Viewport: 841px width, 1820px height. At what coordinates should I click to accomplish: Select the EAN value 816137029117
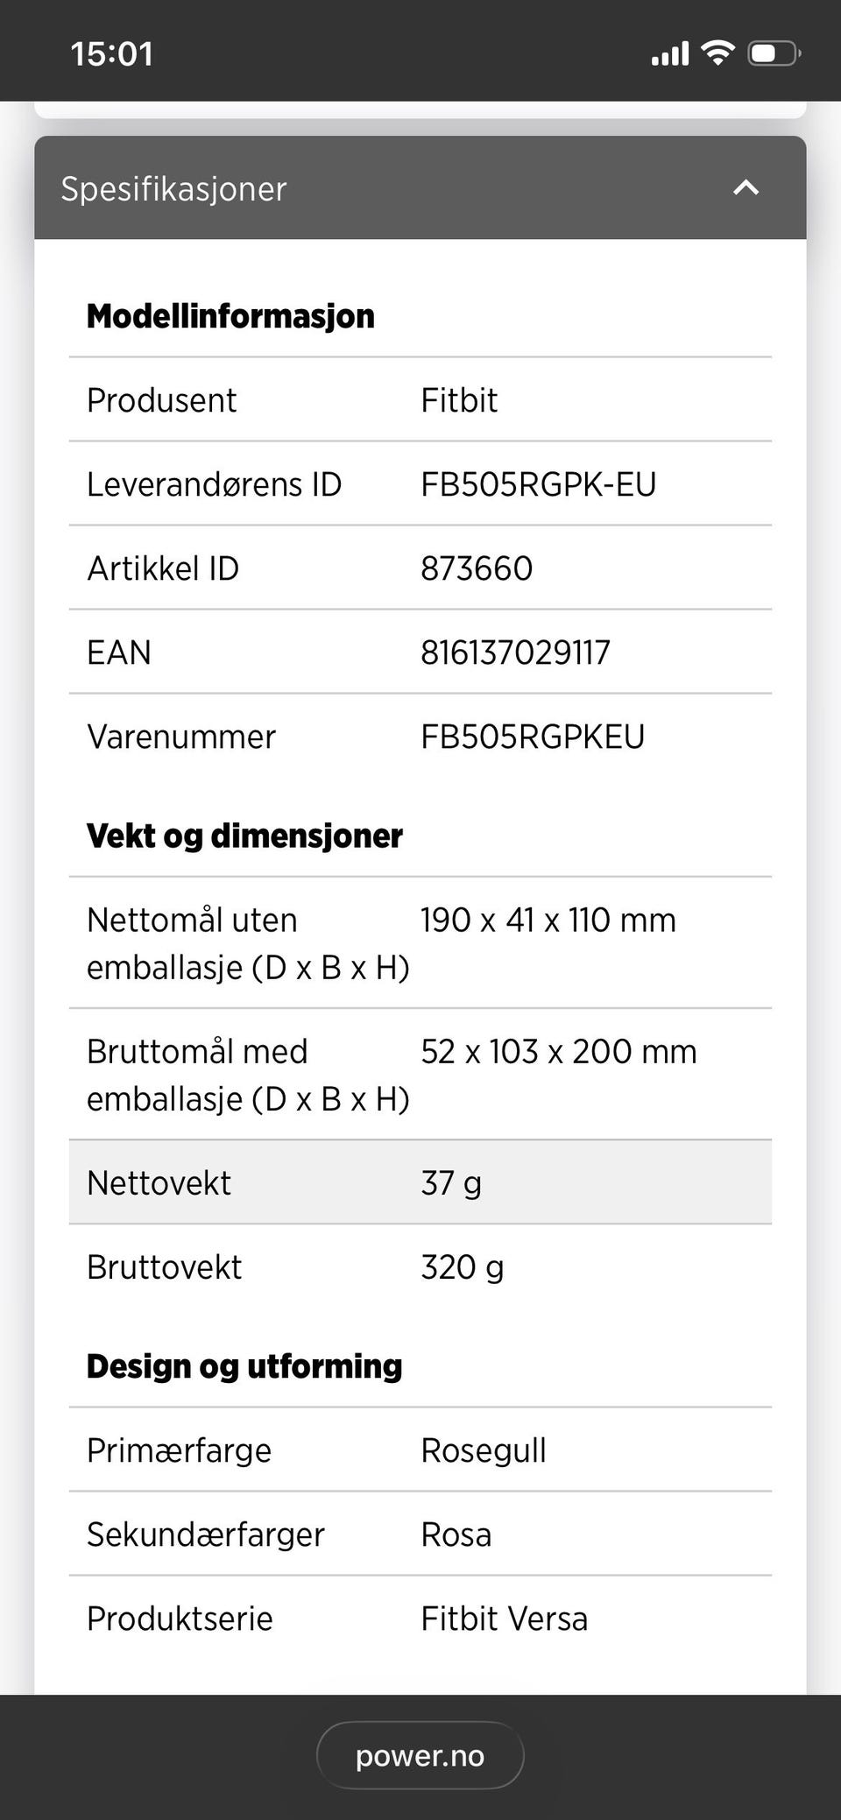[515, 653]
